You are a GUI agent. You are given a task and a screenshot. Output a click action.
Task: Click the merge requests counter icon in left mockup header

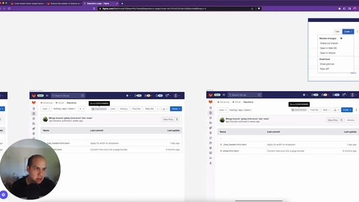point(148,95)
